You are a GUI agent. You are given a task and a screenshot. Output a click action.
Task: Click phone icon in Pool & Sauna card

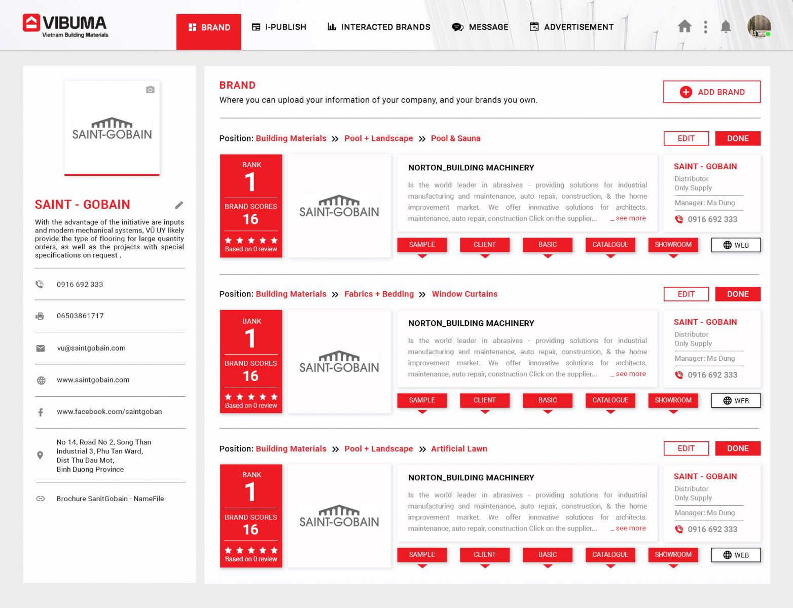click(679, 219)
